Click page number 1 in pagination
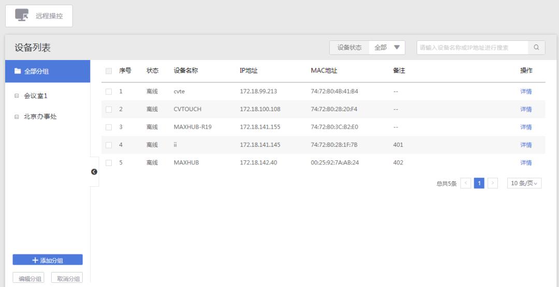Image resolution: width=559 pixels, height=287 pixels. click(x=479, y=184)
